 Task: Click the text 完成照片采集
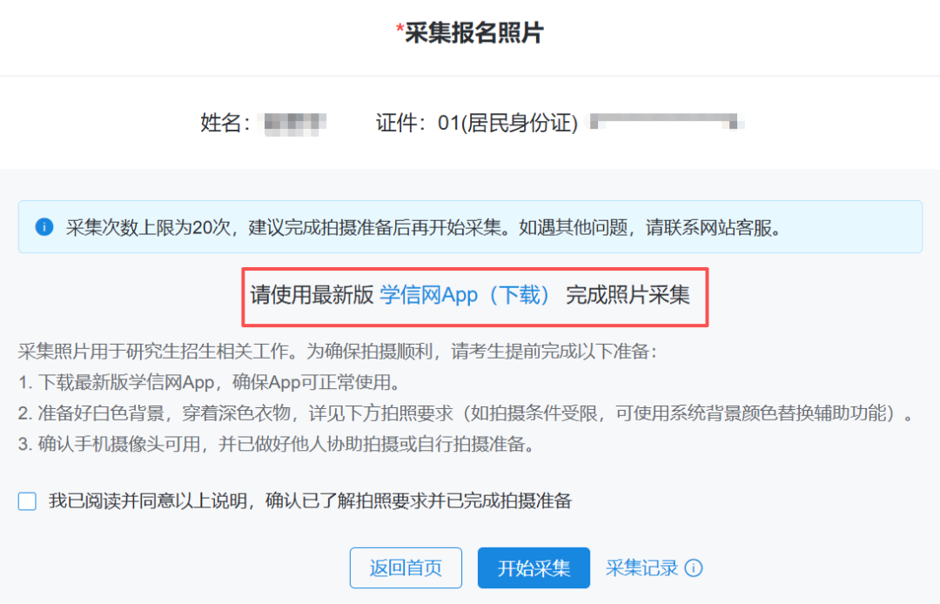[628, 295]
